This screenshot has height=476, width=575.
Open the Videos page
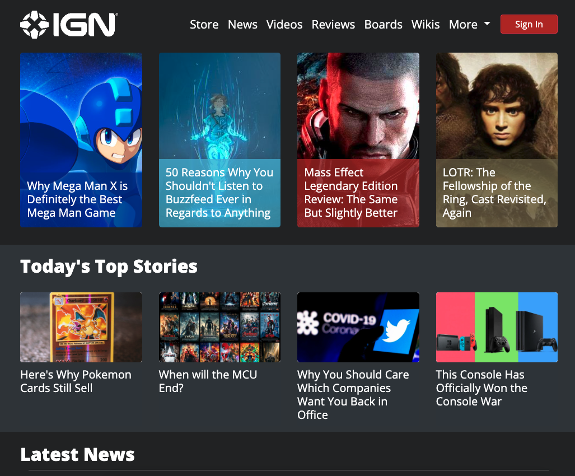(284, 25)
